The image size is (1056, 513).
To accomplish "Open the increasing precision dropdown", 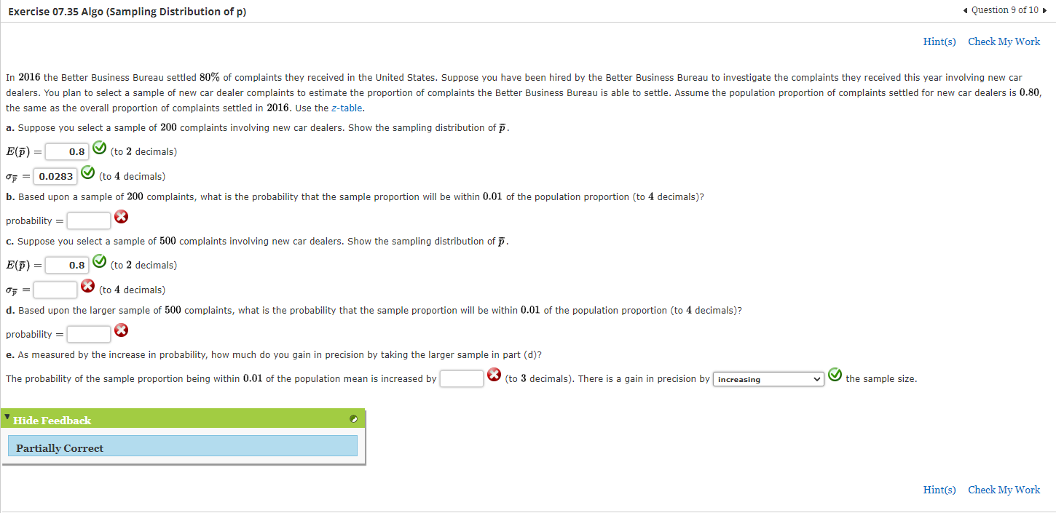I will pos(768,379).
